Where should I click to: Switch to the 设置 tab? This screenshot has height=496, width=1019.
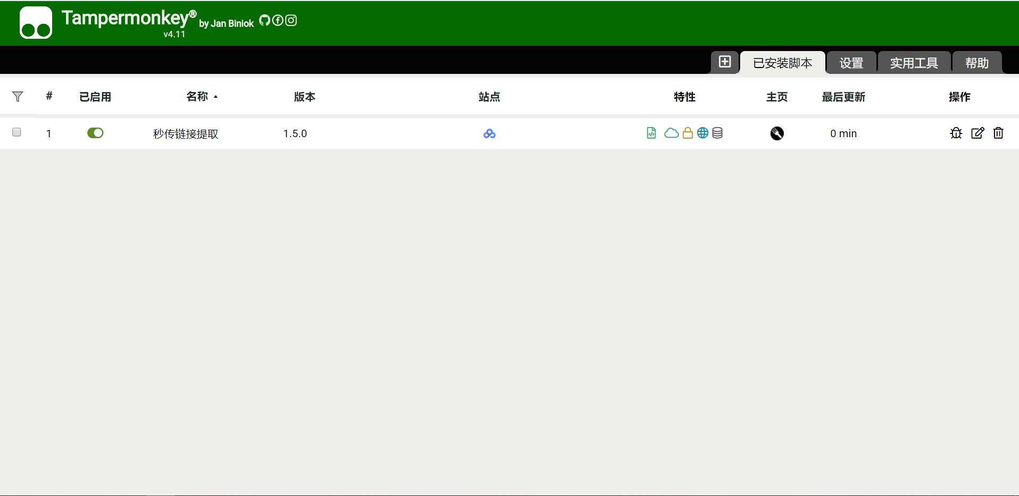pos(851,63)
